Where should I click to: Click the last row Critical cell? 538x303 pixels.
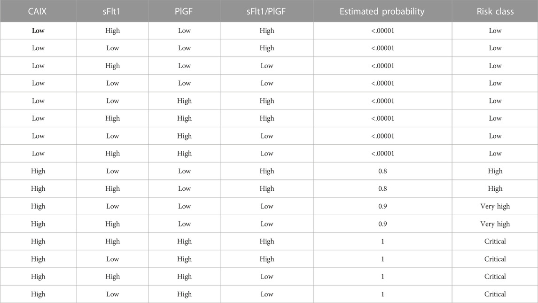tap(495, 294)
